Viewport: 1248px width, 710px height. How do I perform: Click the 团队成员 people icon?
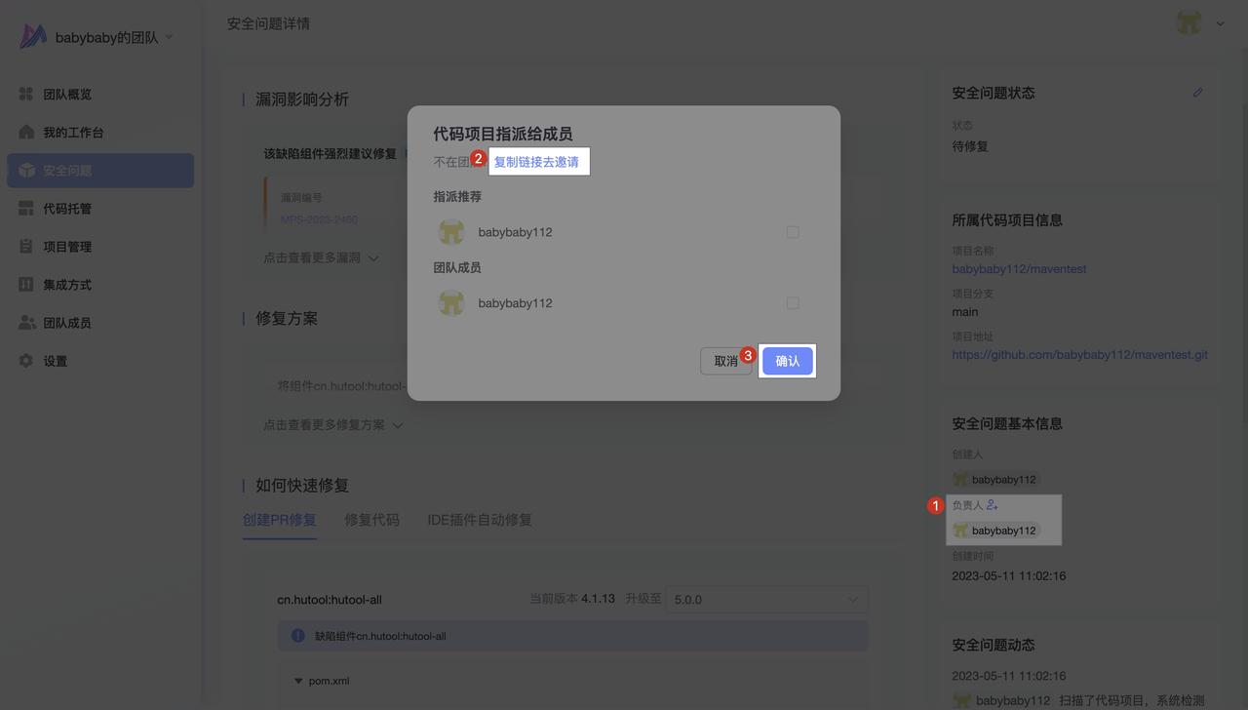pos(26,322)
